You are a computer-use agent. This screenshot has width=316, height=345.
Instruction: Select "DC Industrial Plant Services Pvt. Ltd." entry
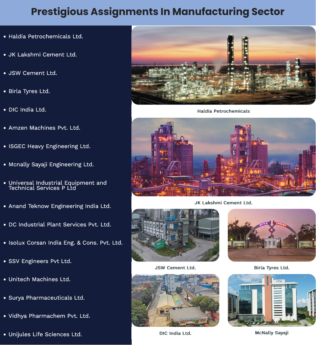click(x=60, y=225)
